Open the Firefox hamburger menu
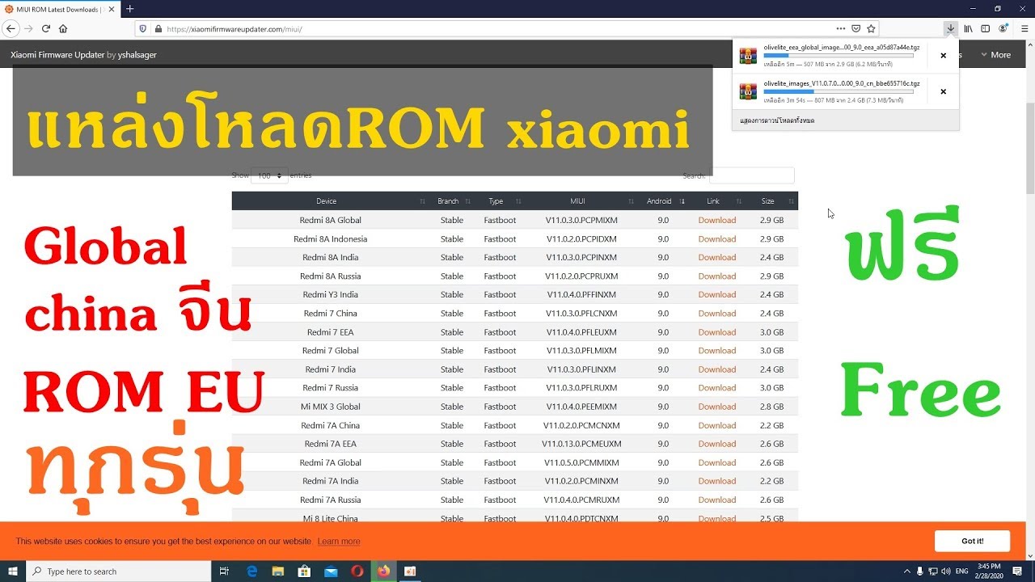Image resolution: width=1035 pixels, height=582 pixels. click(x=1024, y=28)
